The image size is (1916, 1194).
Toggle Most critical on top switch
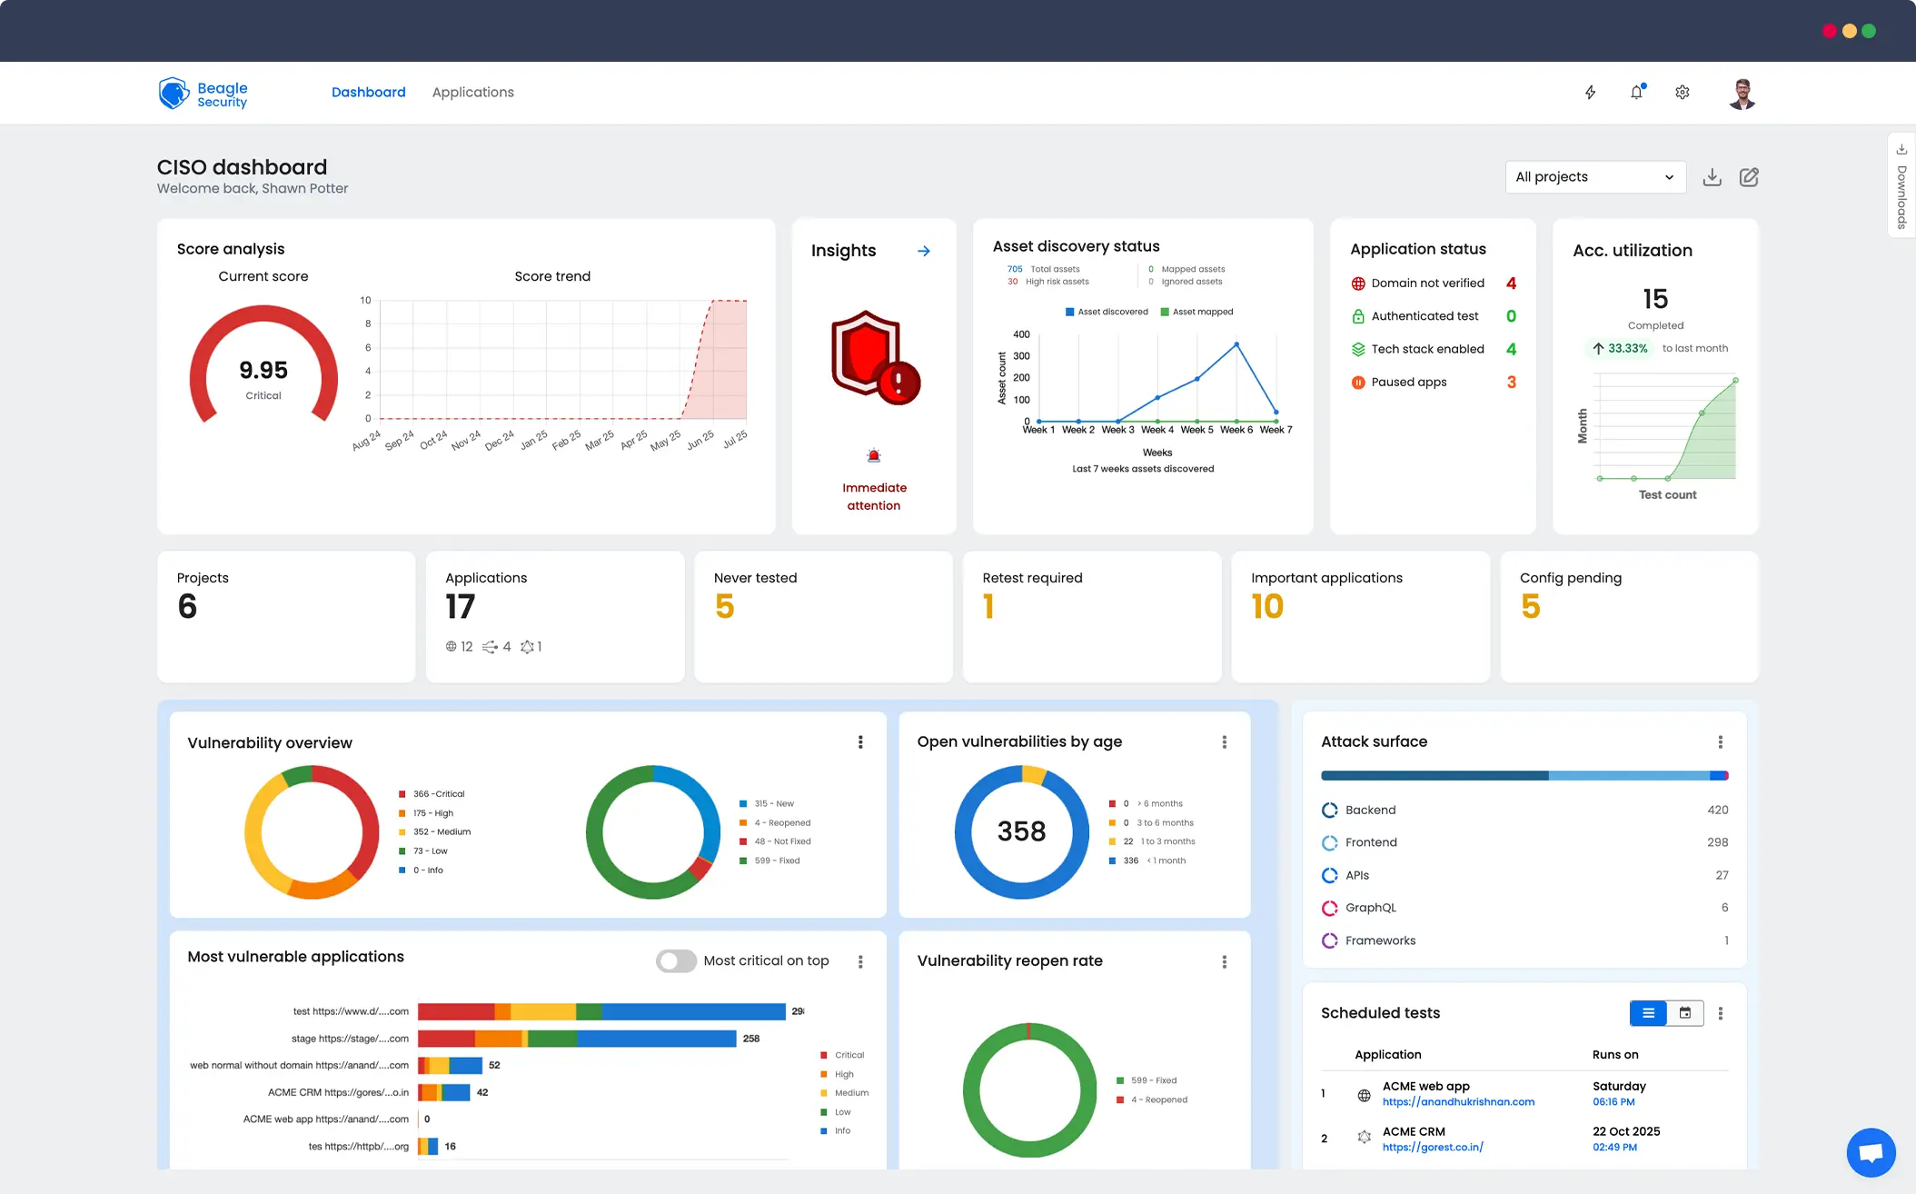(x=676, y=960)
